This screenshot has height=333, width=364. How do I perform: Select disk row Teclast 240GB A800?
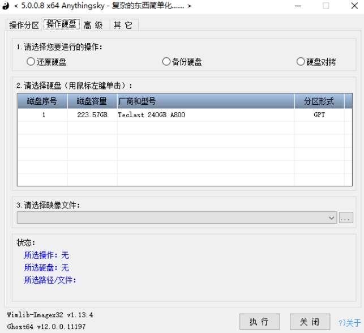point(185,115)
